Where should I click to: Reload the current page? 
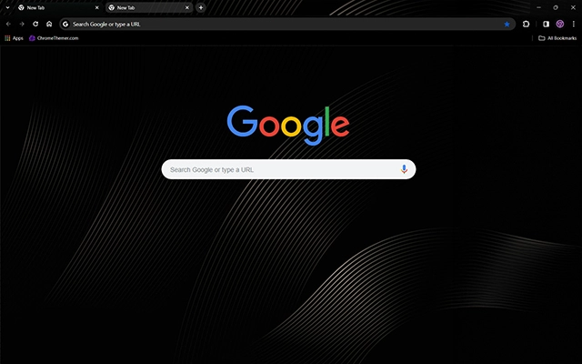(x=35, y=24)
